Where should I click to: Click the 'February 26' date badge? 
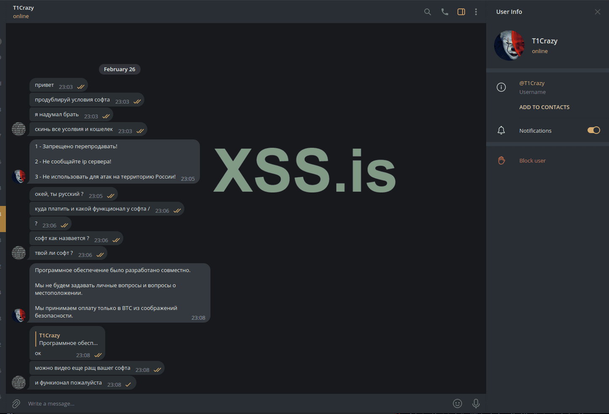click(120, 69)
